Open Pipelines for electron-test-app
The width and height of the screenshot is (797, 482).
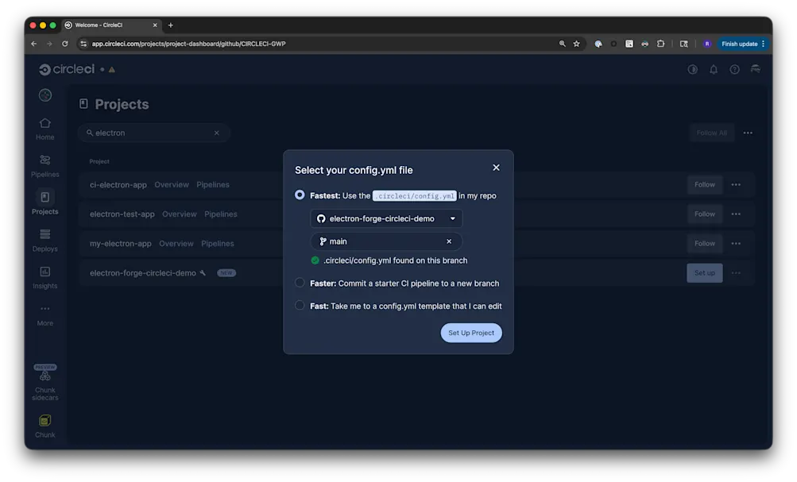[221, 214]
